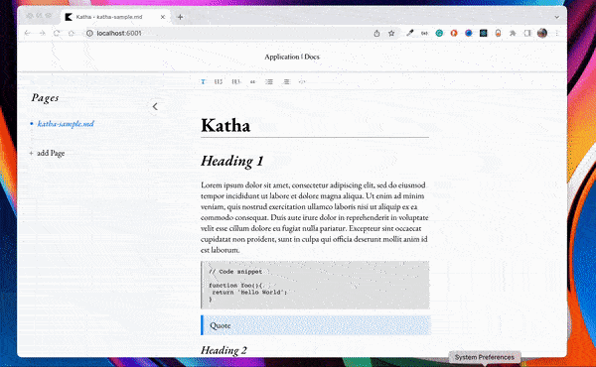Close the Katha - katha-sample.md tab

click(163, 17)
